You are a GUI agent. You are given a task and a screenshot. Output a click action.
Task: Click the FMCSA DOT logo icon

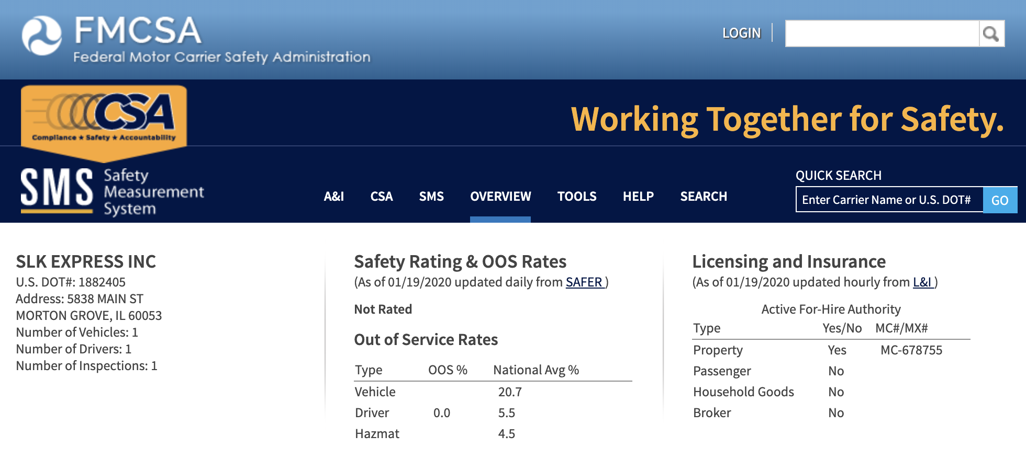tap(42, 36)
